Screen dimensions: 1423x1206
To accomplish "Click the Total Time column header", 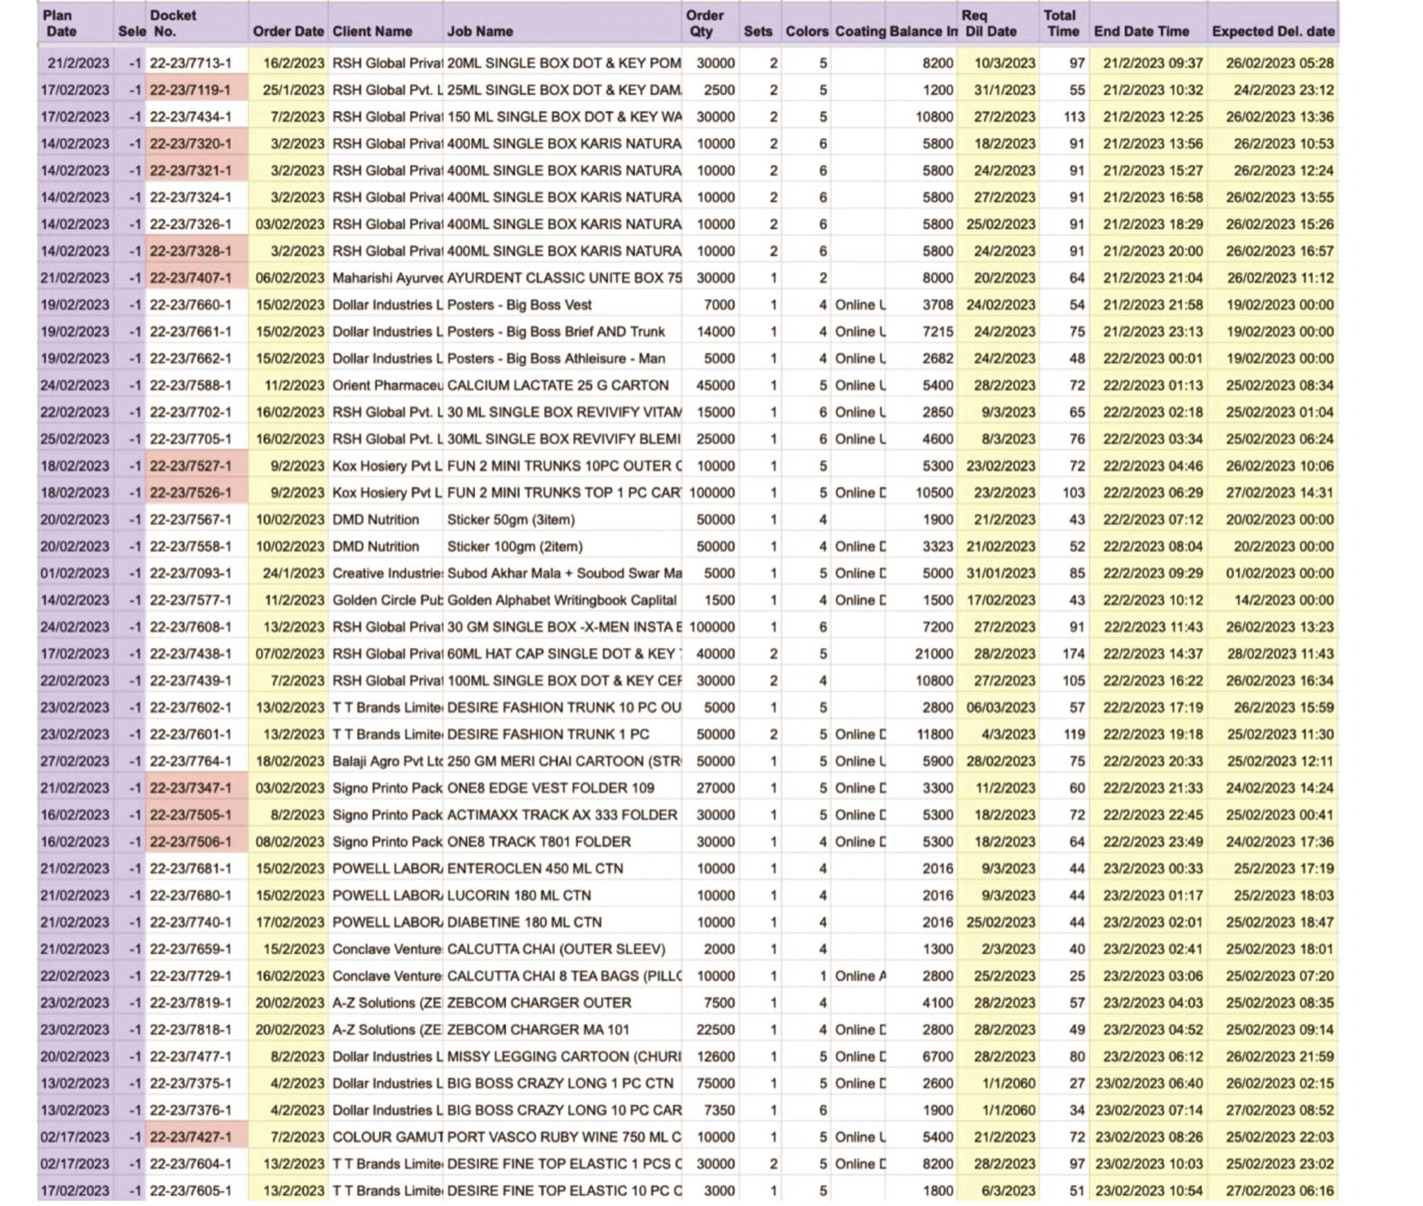I will tap(1060, 23).
